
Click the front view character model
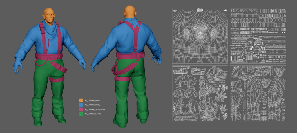pyautogui.click(x=49, y=67)
